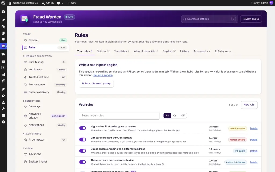Open Details for Gift cards proxy rule
The height and width of the screenshot is (172, 275).
click(254, 140)
